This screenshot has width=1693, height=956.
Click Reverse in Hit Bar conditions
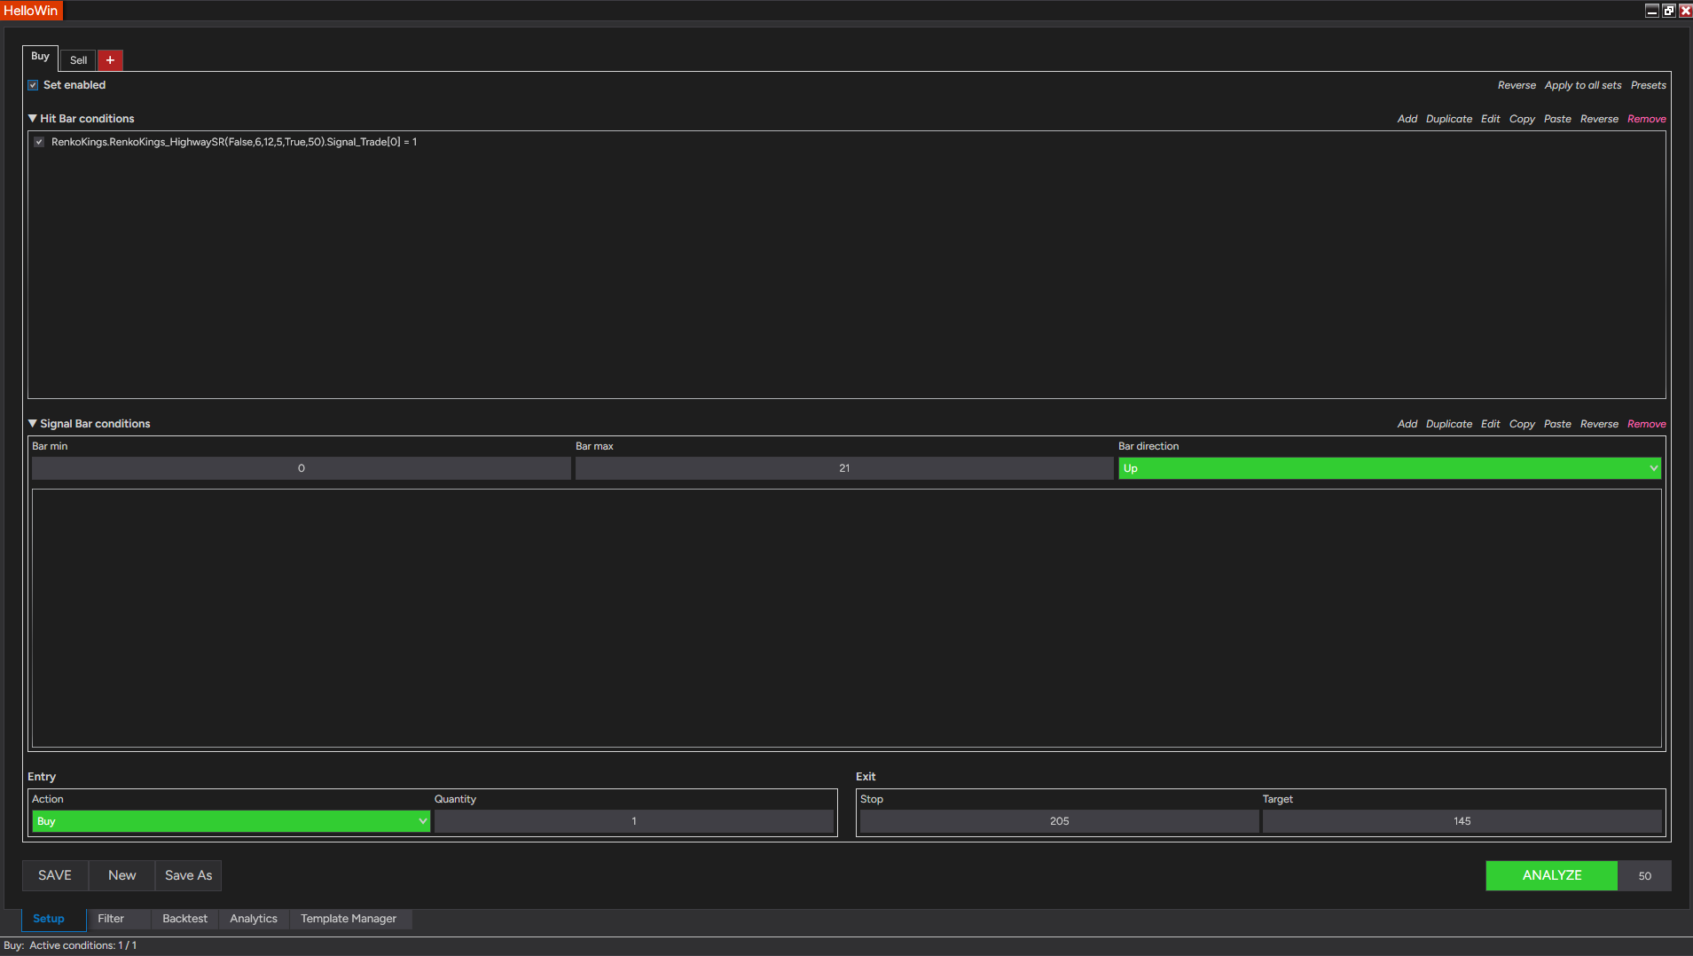[1599, 119]
